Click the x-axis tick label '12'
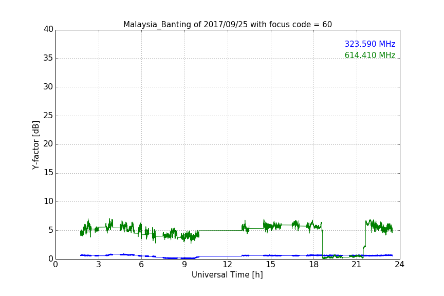 [228, 265]
